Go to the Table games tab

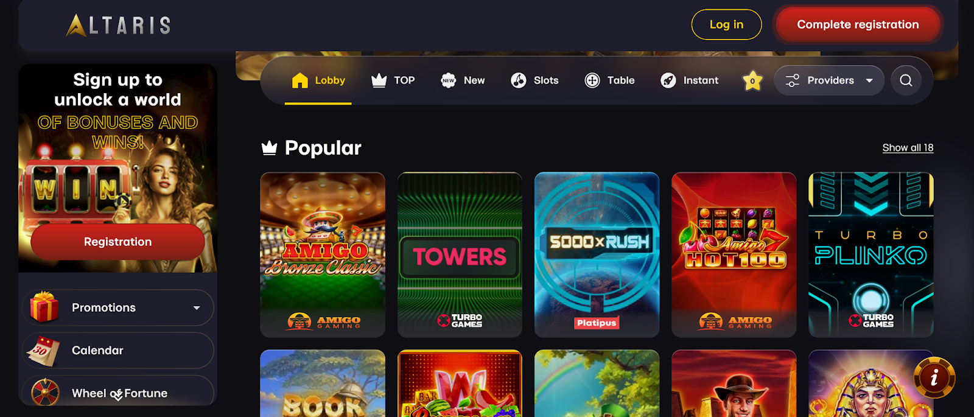[x=609, y=80]
